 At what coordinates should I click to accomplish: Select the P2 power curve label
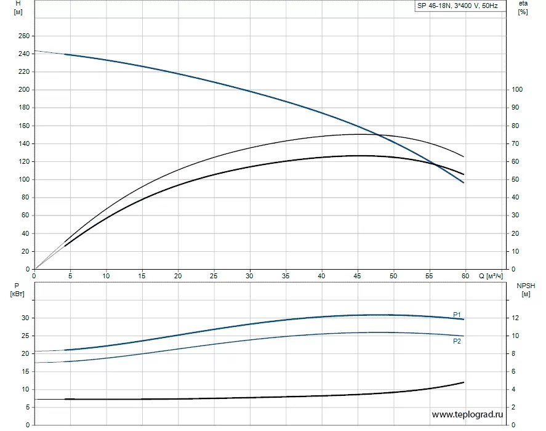click(x=457, y=341)
